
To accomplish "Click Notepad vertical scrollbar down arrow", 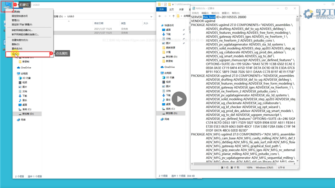I will point(297,161).
